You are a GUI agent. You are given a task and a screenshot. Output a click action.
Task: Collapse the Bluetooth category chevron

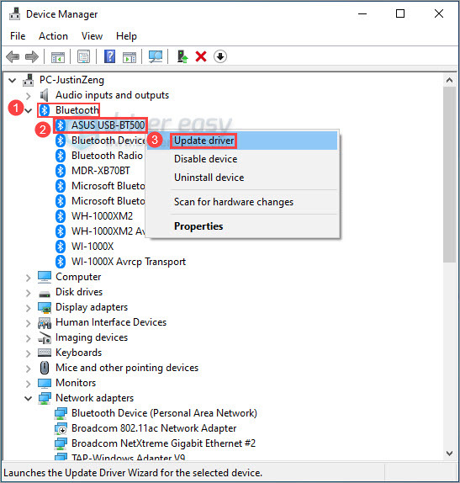point(29,110)
